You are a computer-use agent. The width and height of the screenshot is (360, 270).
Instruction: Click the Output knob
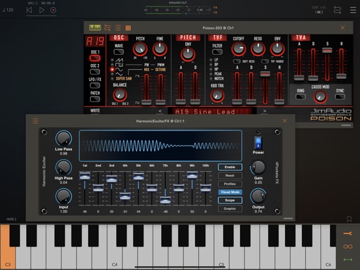pos(258,196)
